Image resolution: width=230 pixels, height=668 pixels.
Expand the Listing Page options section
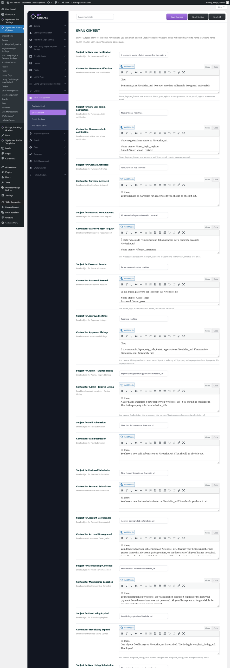pyautogui.click(x=48, y=77)
